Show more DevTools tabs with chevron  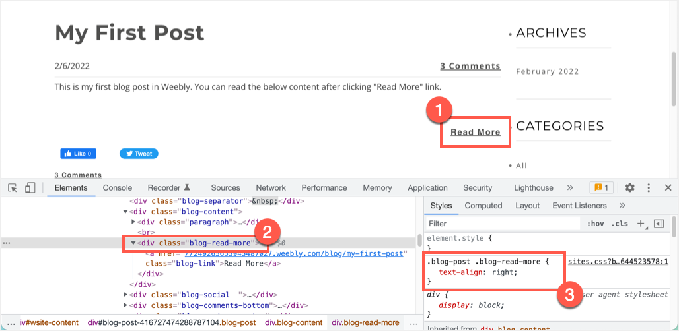click(569, 188)
